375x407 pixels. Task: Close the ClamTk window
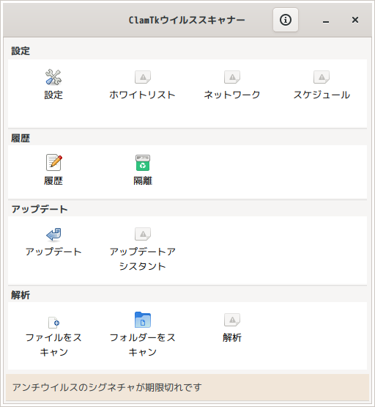355,20
